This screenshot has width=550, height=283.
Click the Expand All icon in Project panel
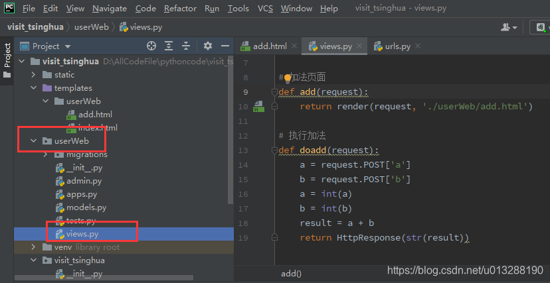click(169, 46)
